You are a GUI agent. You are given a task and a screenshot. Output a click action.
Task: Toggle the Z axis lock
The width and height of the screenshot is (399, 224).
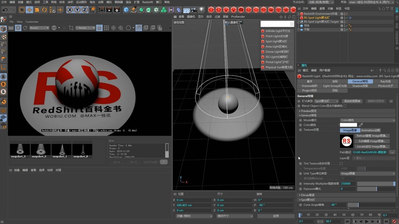pyautogui.click(x=85, y=10)
